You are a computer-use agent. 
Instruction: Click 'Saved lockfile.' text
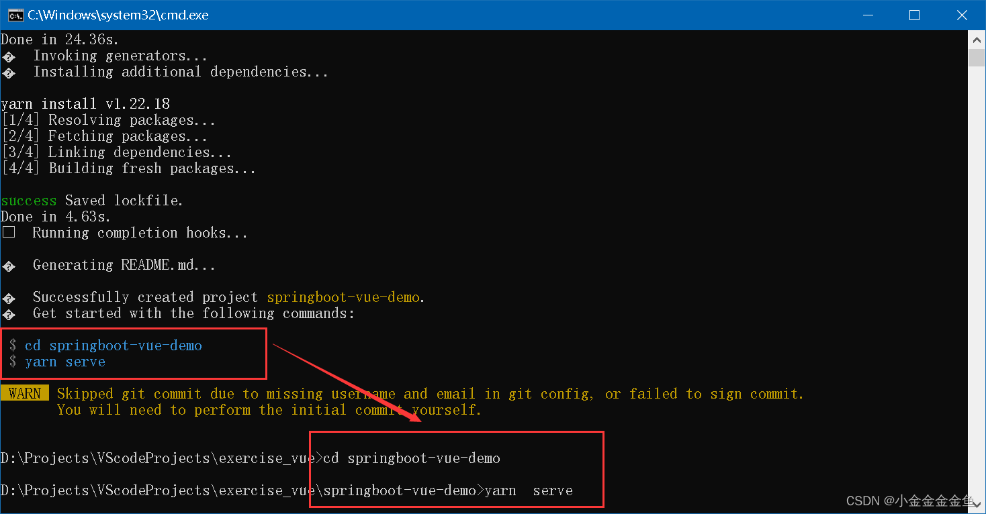coord(124,201)
